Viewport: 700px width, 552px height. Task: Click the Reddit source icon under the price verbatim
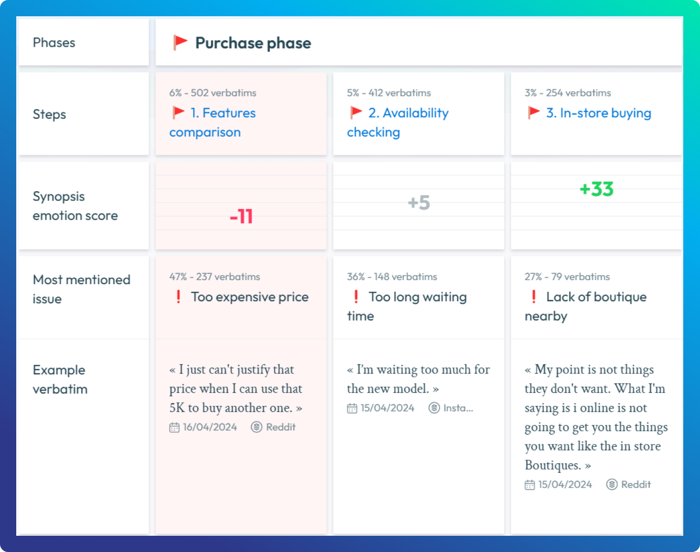tap(257, 427)
